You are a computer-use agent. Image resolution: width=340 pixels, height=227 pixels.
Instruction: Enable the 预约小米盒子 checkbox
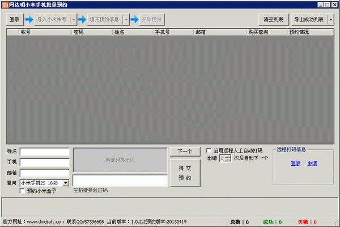[x=23, y=191]
